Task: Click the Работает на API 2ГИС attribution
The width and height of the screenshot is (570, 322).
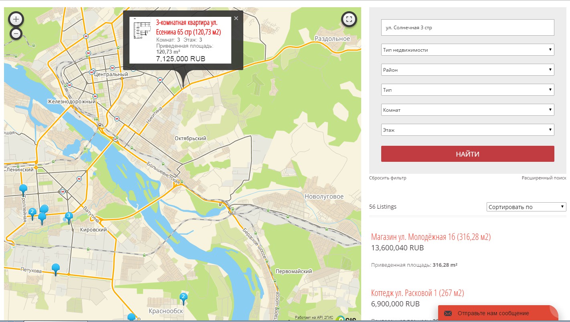Action: [314, 318]
